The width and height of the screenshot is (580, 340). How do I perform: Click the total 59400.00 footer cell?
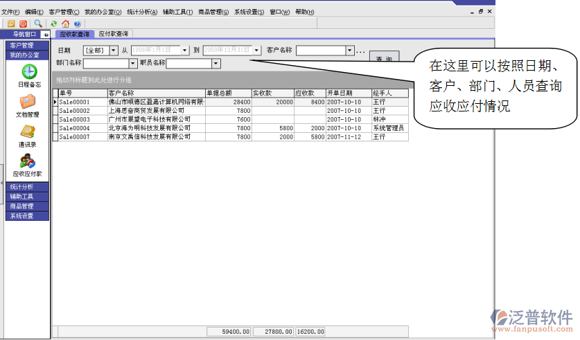pos(229,332)
